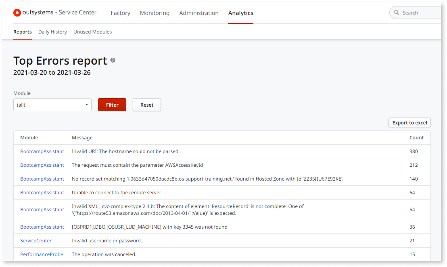Go to the Factory section
The height and width of the screenshot is (267, 447).
(x=120, y=13)
